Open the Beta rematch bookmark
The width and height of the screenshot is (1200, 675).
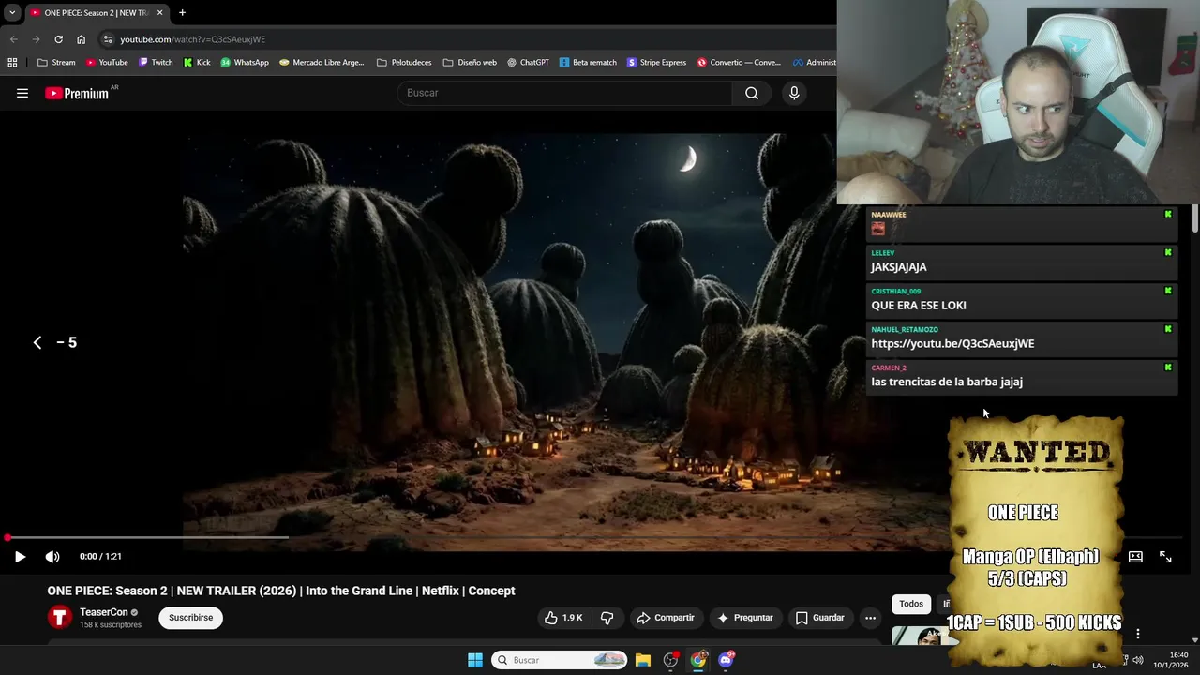pyautogui.click(x=588, y=63)
